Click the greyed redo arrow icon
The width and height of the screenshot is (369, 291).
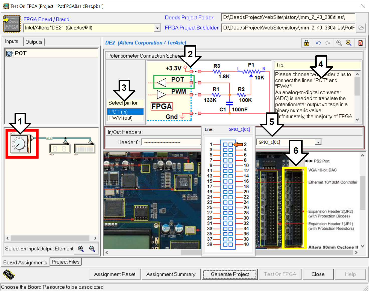click(x=328, y=43)
